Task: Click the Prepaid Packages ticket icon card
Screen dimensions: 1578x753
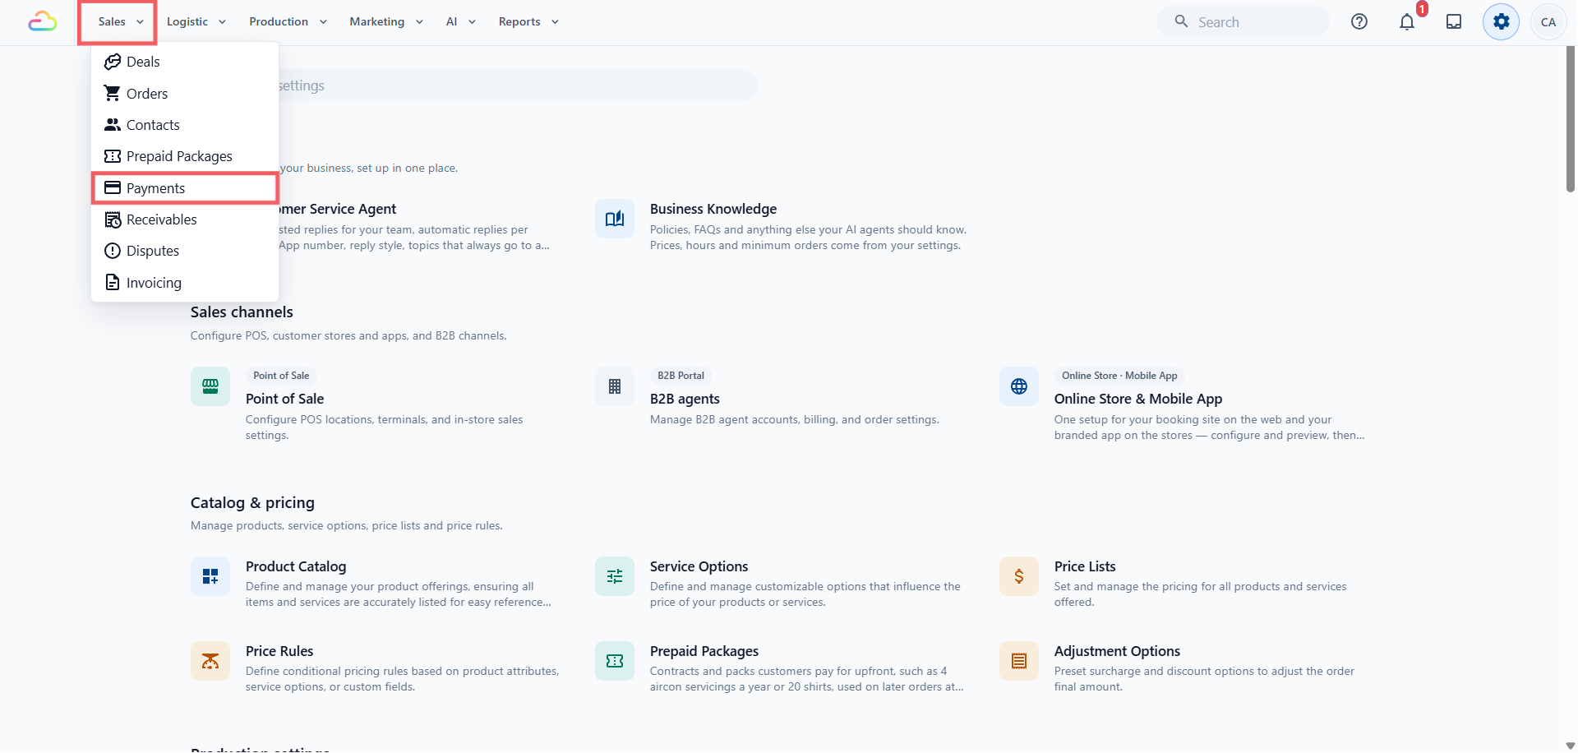Action: point(615,661)
